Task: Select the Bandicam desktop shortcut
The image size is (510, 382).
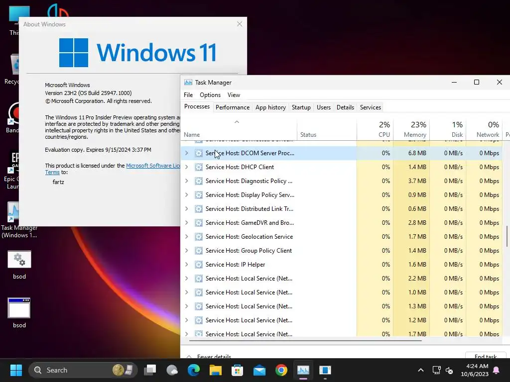Action: (12, 117)
